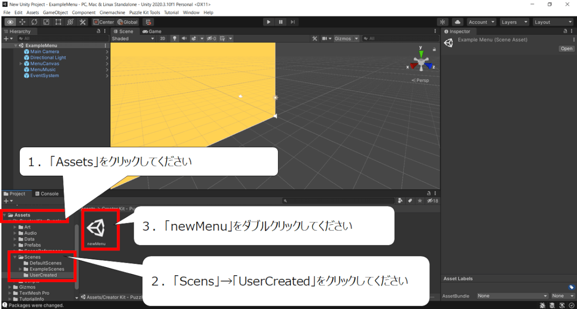Image resolution: width=577 pixels, height=309 pixels.
Task: Select MenuMusic in Hierarchy
Action: (43, 69)
